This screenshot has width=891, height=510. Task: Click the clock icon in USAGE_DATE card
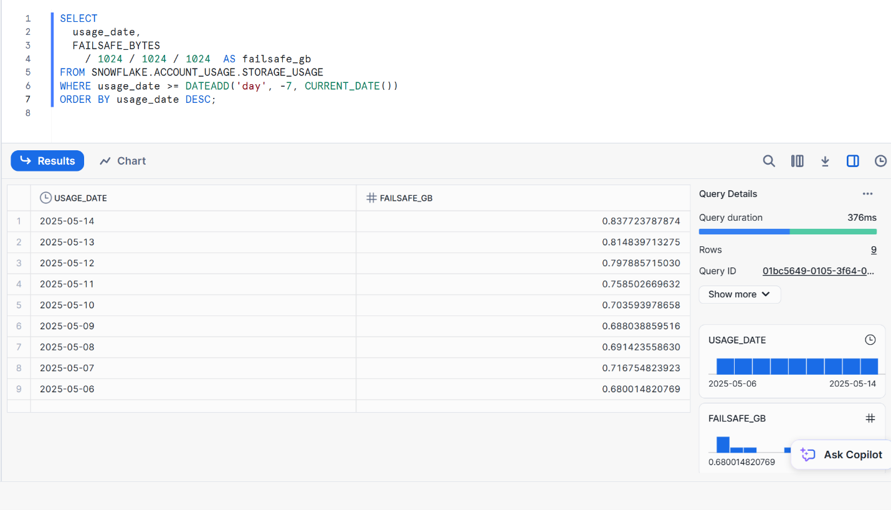pyautogui.click(x=870, y=340)
